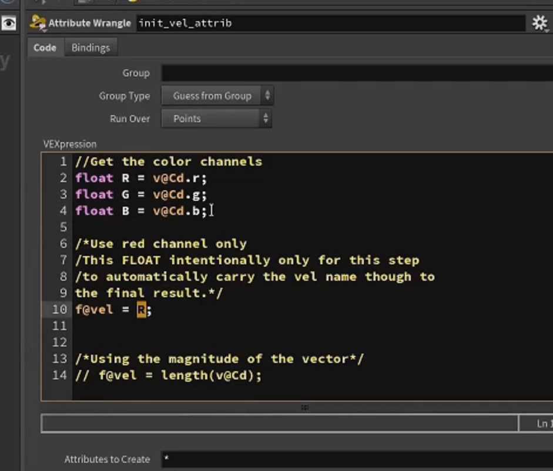This screenshot has width=553, height=471.
Task: Click the f@vel text on line 10
Action: [x=94, y=309]
